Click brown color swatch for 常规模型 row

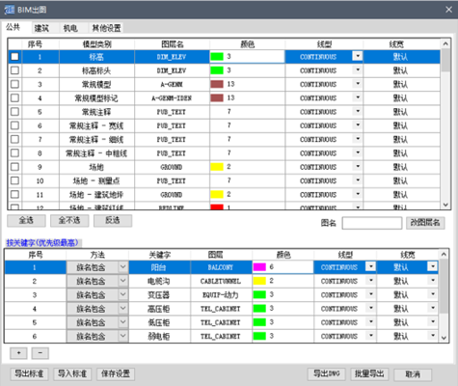(x=217, y=84)
